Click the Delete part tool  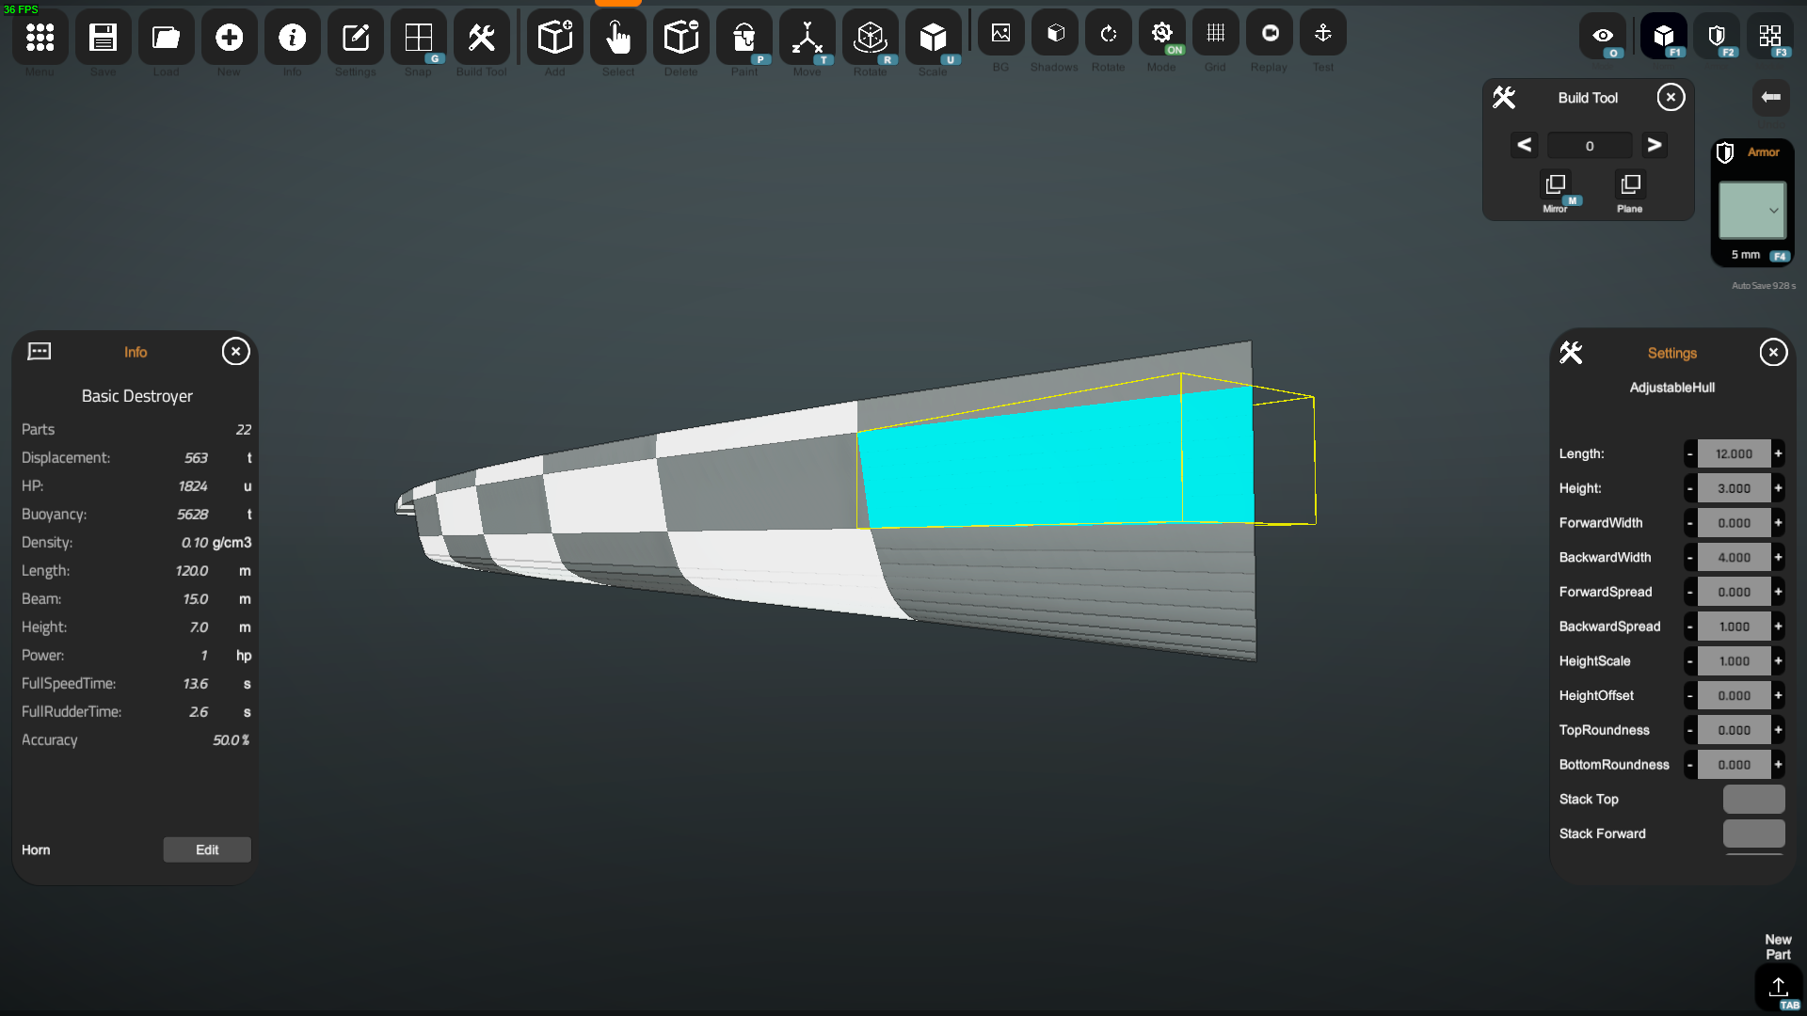tap(680, 38)
